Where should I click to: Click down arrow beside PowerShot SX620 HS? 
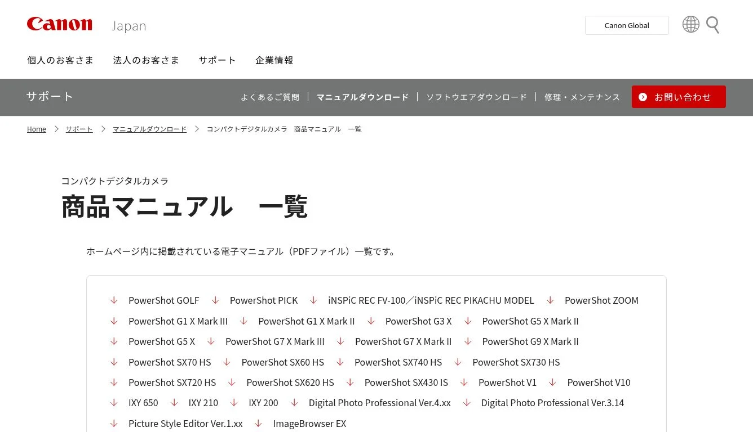pos(232,382)
